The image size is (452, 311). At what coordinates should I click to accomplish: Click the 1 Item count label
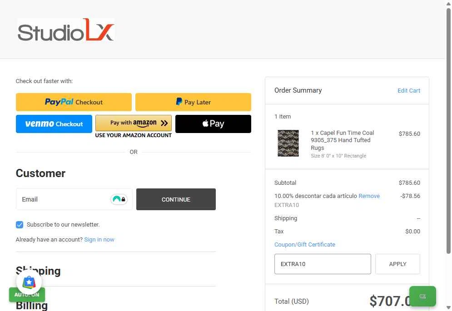pos(283,116)
